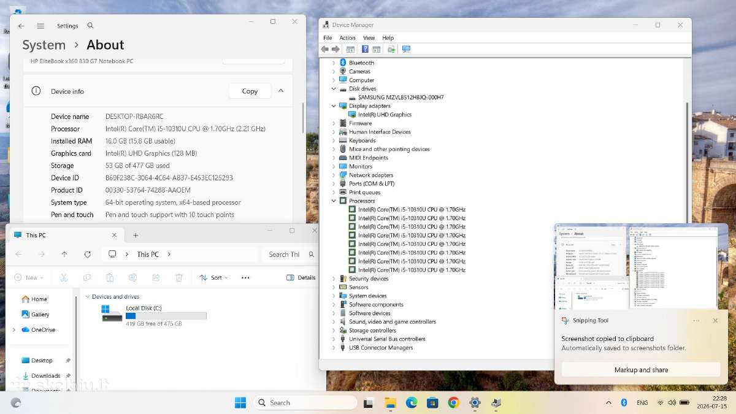
Task: Expand Universal Serial Bus controllers
Action: 334,339
